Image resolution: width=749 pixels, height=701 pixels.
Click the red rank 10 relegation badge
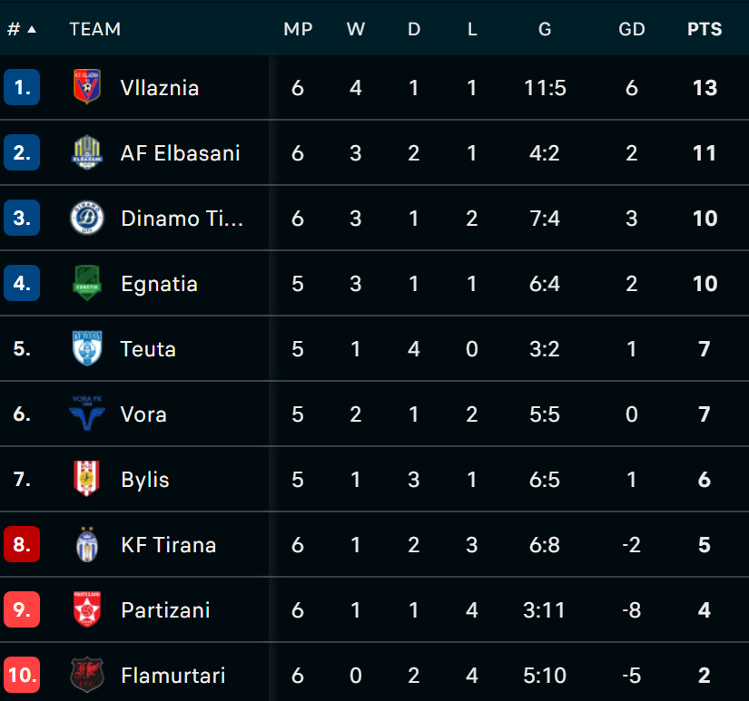pos(22,675)
